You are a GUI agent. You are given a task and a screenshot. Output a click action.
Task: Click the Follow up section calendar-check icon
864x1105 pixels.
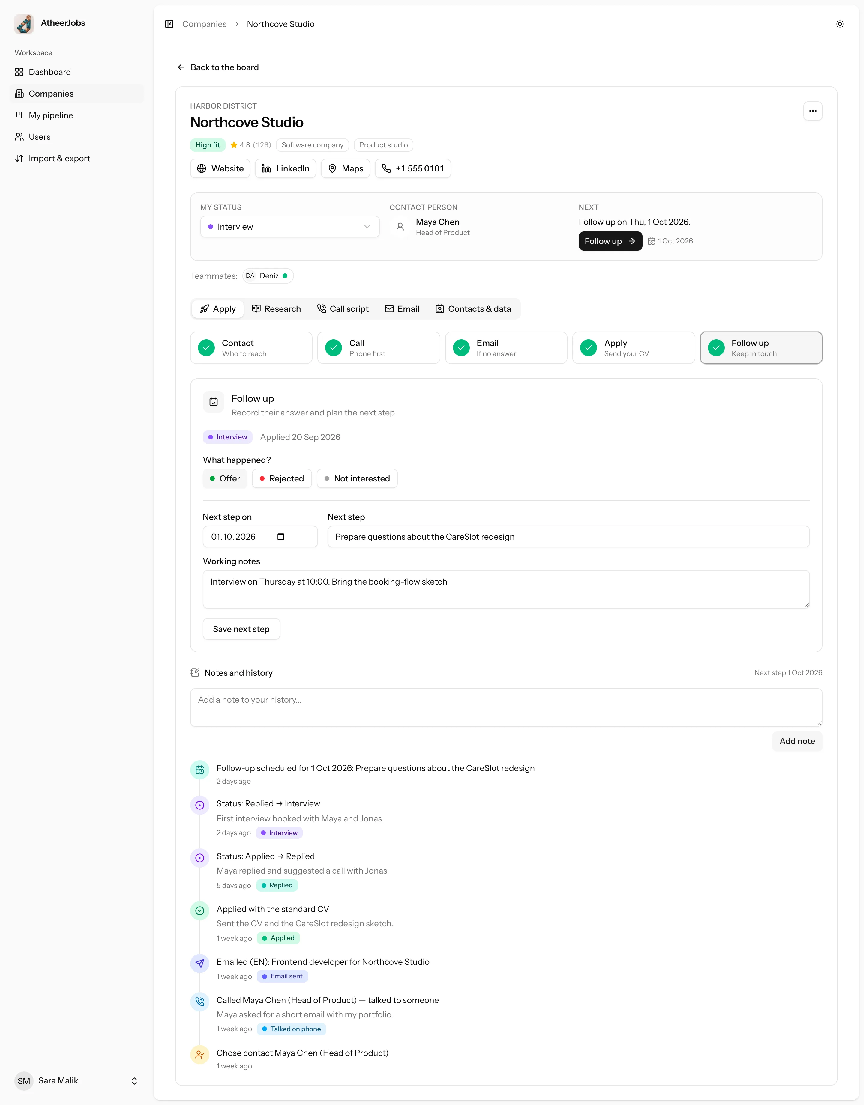point(214,402)
